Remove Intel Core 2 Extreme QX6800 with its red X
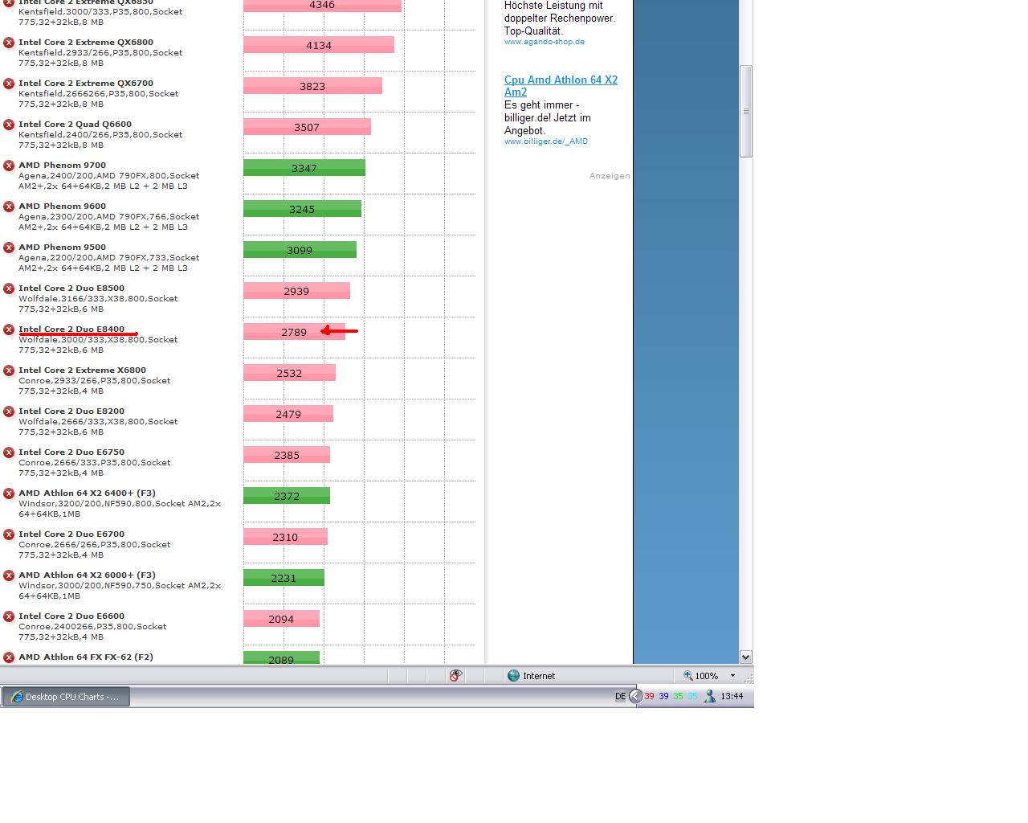This screenshot has height=823, width=1028. [9, 43]
